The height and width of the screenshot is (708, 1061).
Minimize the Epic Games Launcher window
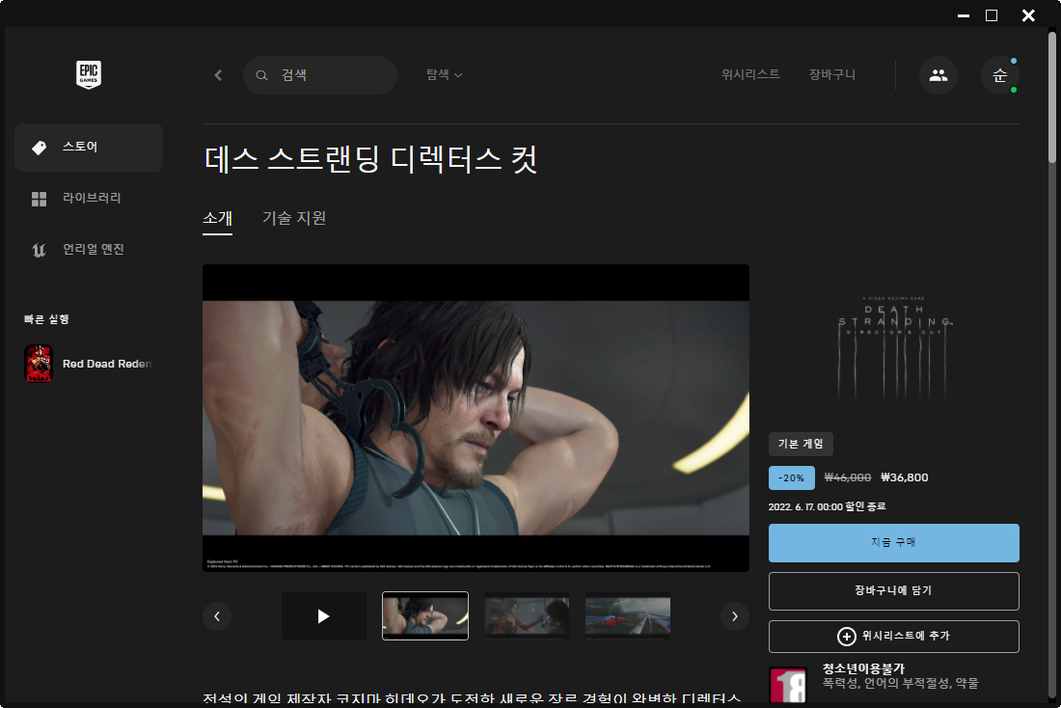pyautogui.click(x=964, y=15)
